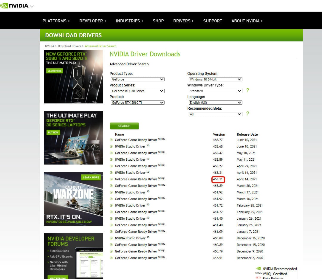322x279 pixels.
Task: Expand the 466.11 driver row plus icon
Action: click(x=111, y=179)
